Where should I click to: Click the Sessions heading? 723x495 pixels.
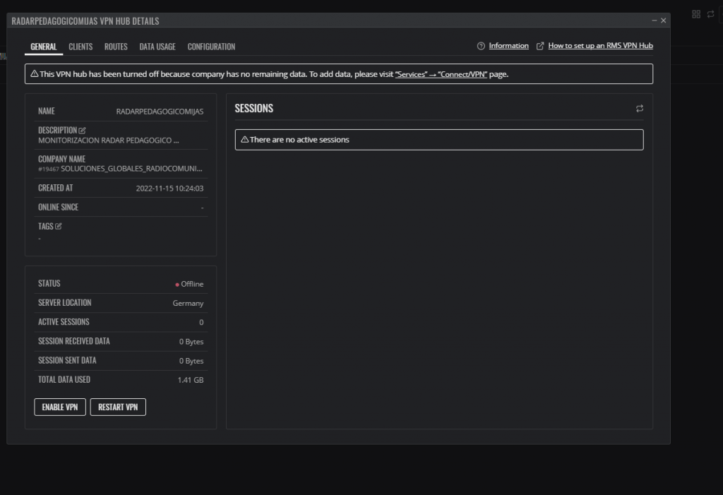point(254,109)
